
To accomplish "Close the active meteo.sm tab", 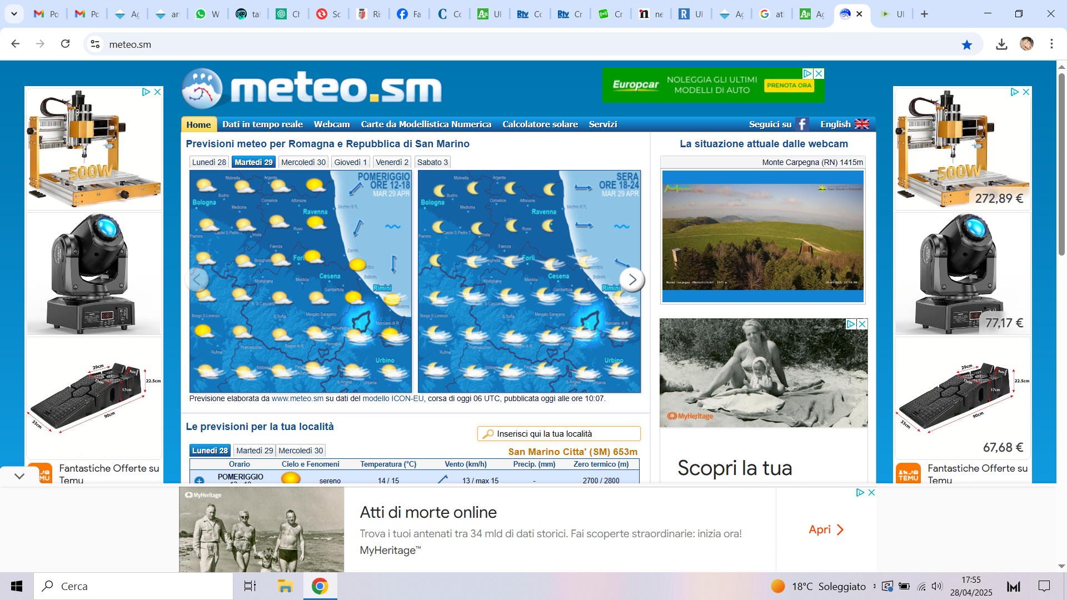I will pyautogui.click(x=860, y=14).
